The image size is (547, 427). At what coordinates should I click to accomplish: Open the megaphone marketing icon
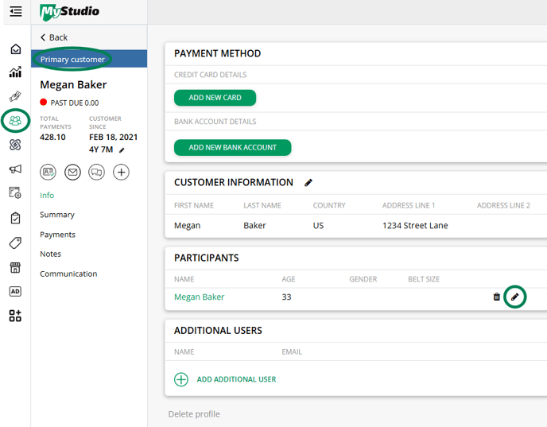16,169
